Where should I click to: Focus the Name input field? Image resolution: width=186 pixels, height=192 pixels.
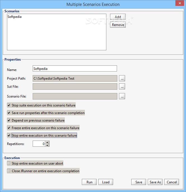tap(75, 68)
